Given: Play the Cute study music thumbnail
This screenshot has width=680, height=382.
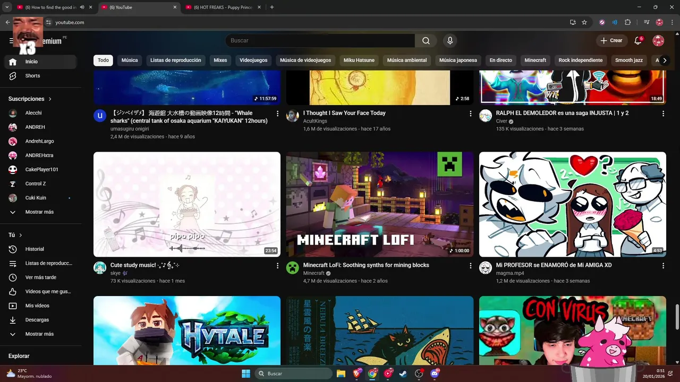Looking at the screenshot, I should point(187,204).
